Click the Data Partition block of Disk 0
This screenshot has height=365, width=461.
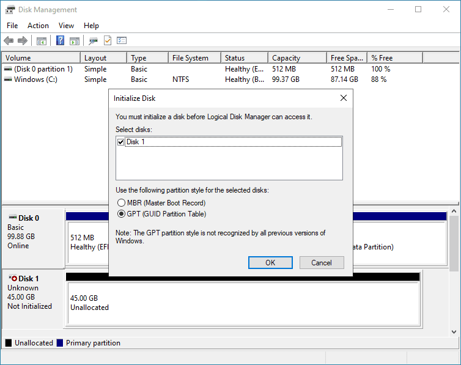[399, 243]
